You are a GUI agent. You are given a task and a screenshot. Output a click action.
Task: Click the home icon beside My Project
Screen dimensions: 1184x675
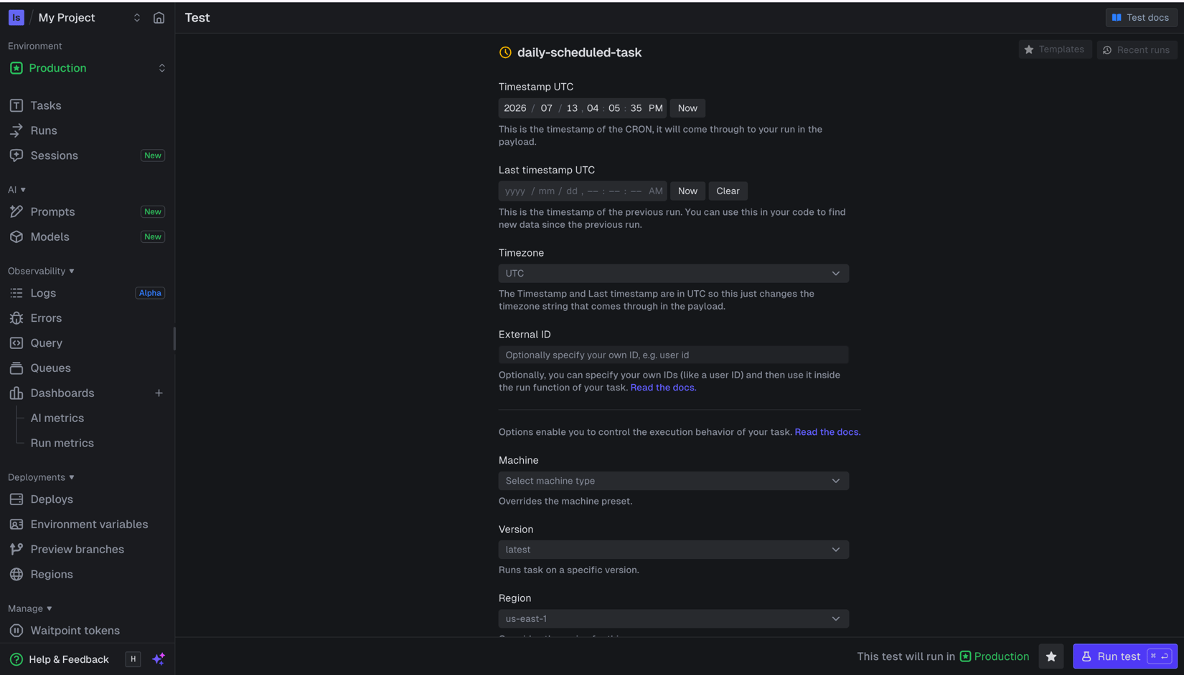[159, 18]
